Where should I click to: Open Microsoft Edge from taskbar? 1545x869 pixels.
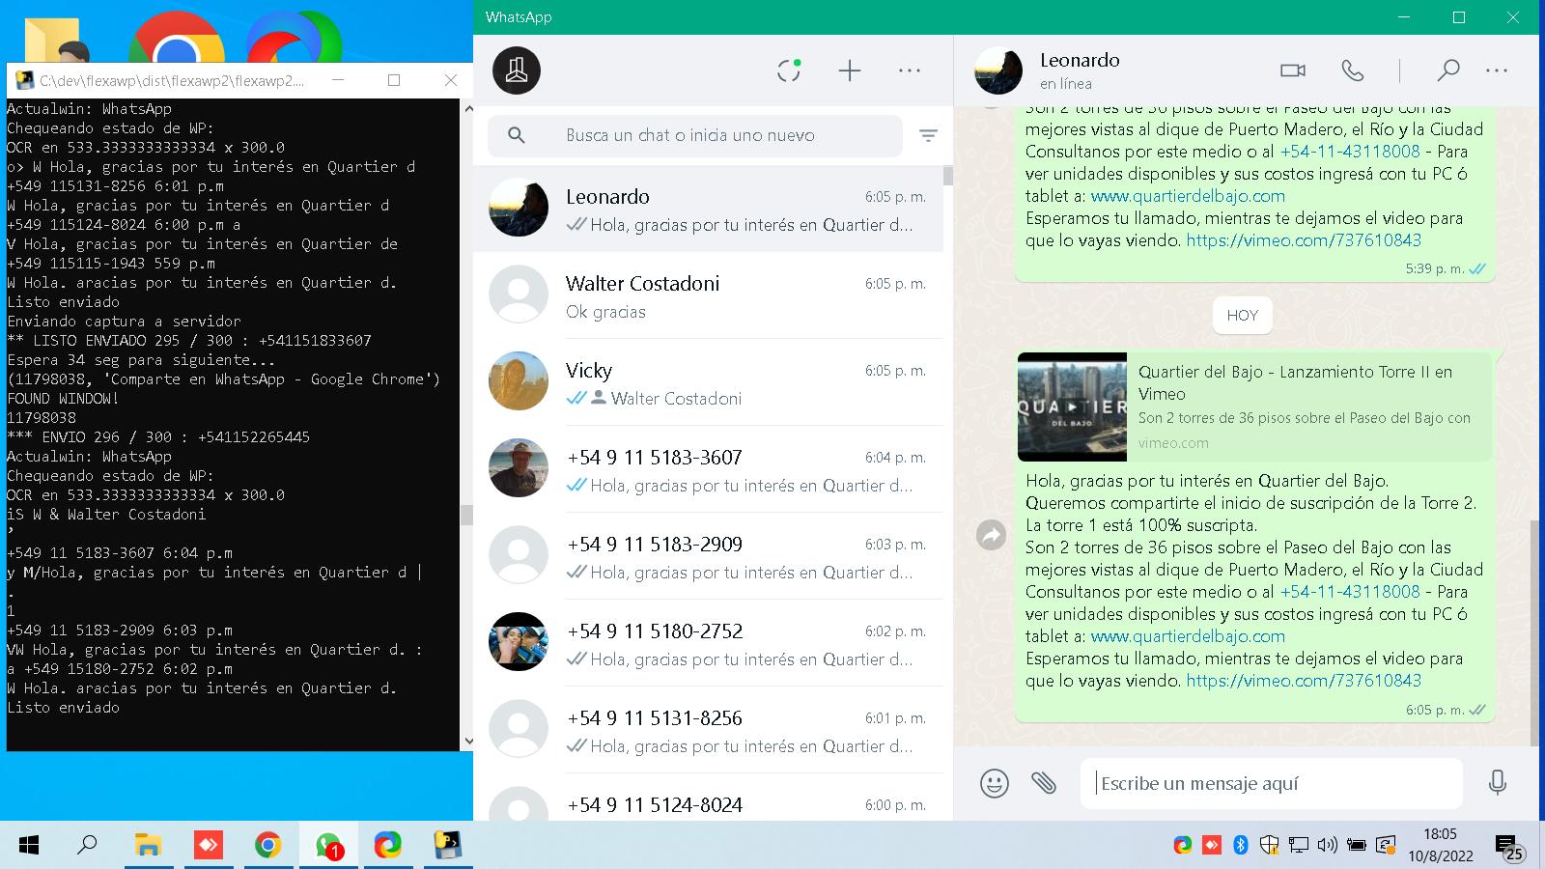pyautogui.click(x=388, y=846)
